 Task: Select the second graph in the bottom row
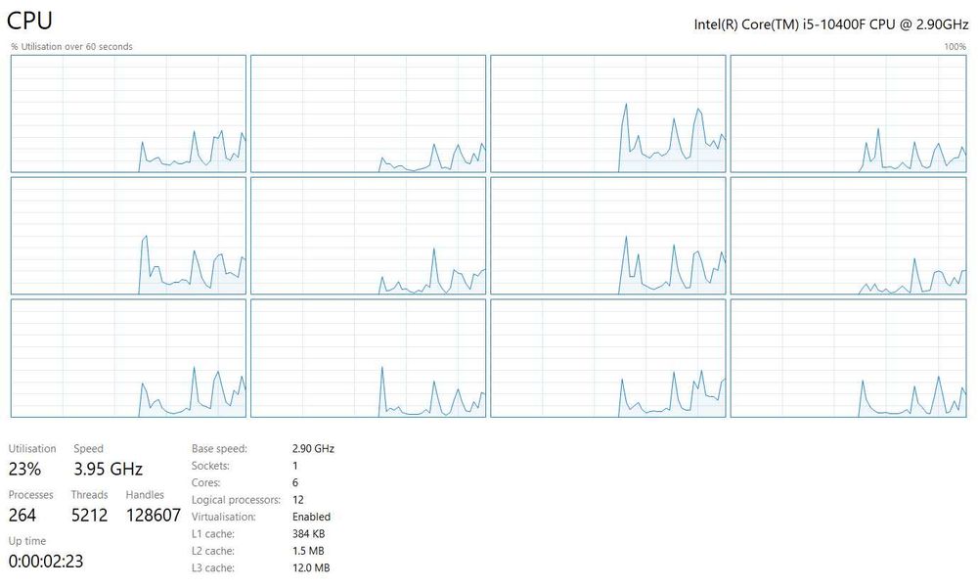click(x=368, y=358)
